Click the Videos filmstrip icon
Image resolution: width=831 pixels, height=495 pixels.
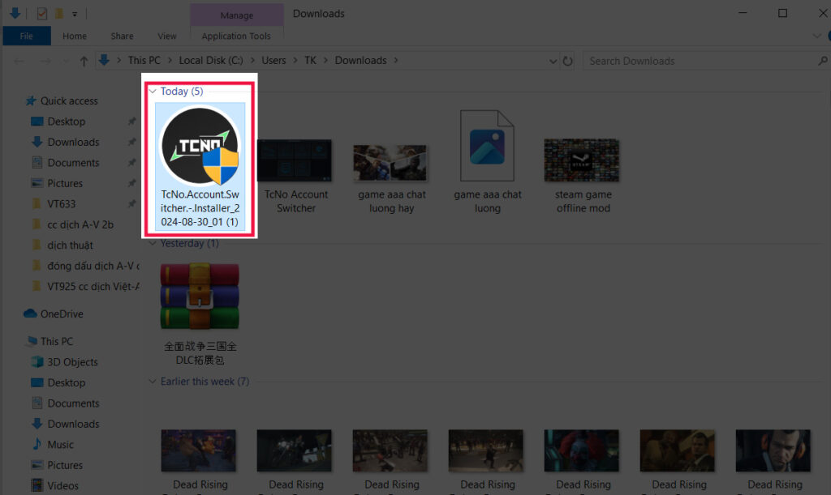point(37,485)
